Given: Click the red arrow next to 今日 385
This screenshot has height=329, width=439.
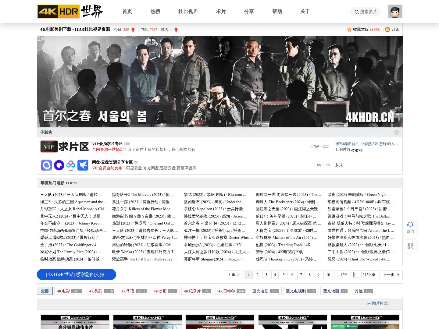Looking at the screenshot, I should (133, 30).
